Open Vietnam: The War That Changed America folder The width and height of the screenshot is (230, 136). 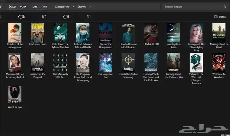point(196,68)
